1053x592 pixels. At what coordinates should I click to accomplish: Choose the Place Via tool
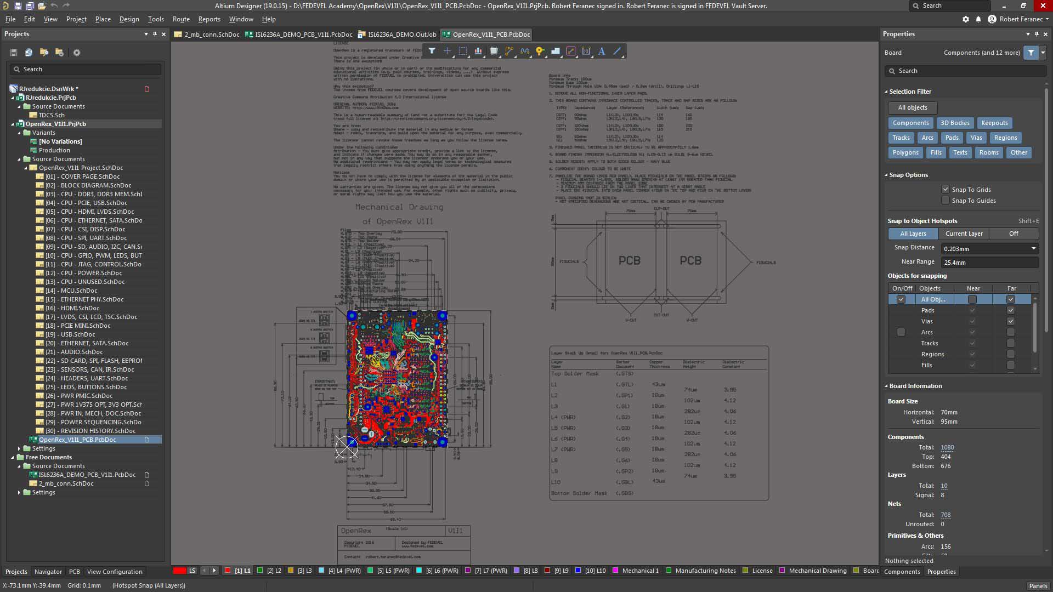click(x=540, y=51)
